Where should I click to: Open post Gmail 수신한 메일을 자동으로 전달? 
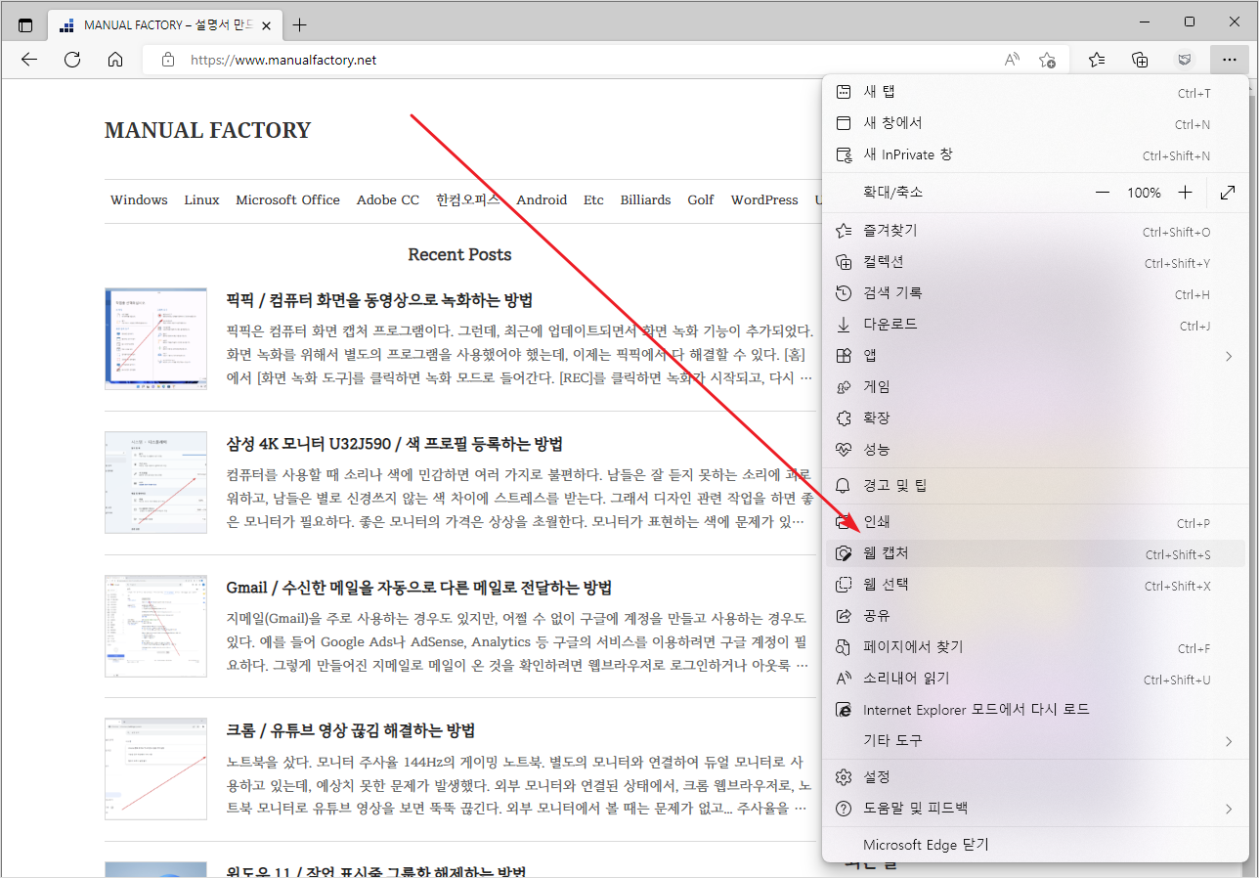coord(418,588)
